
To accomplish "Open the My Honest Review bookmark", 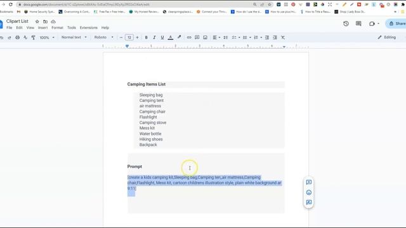I will 144,11.
